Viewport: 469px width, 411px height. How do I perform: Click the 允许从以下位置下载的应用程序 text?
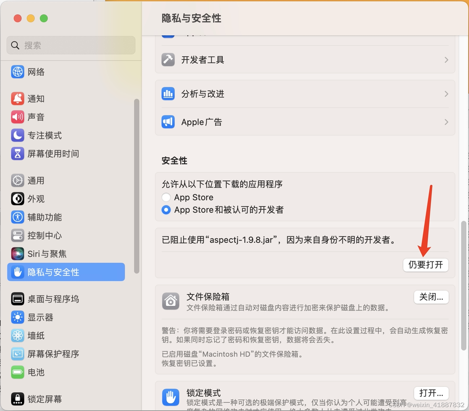coord(222,184)
